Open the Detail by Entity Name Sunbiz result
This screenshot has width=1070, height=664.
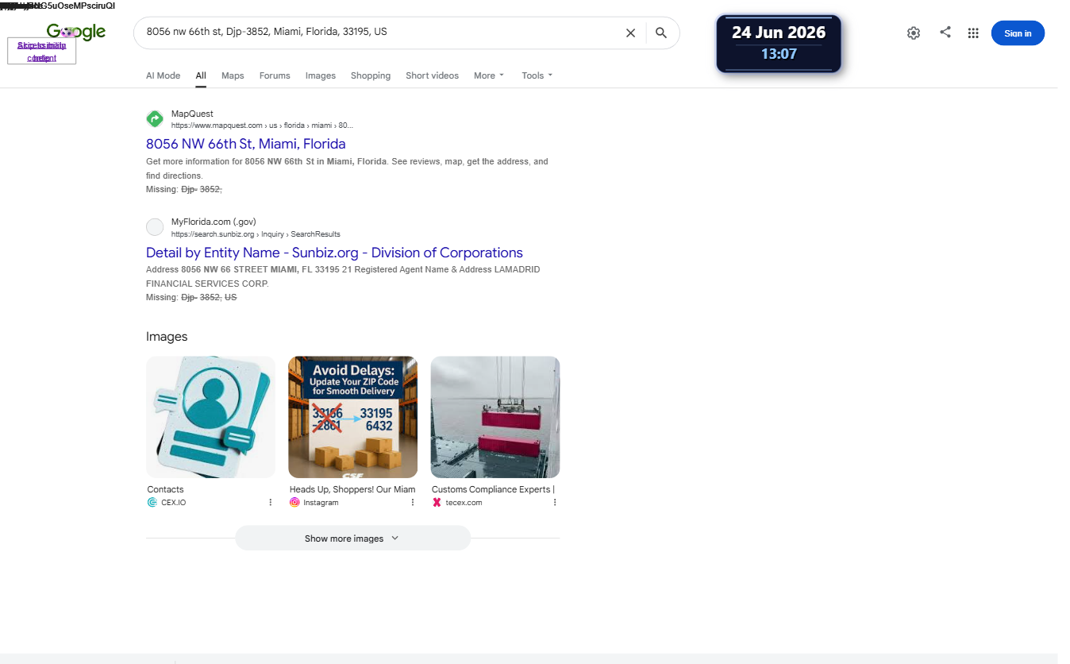pos(334,253)
